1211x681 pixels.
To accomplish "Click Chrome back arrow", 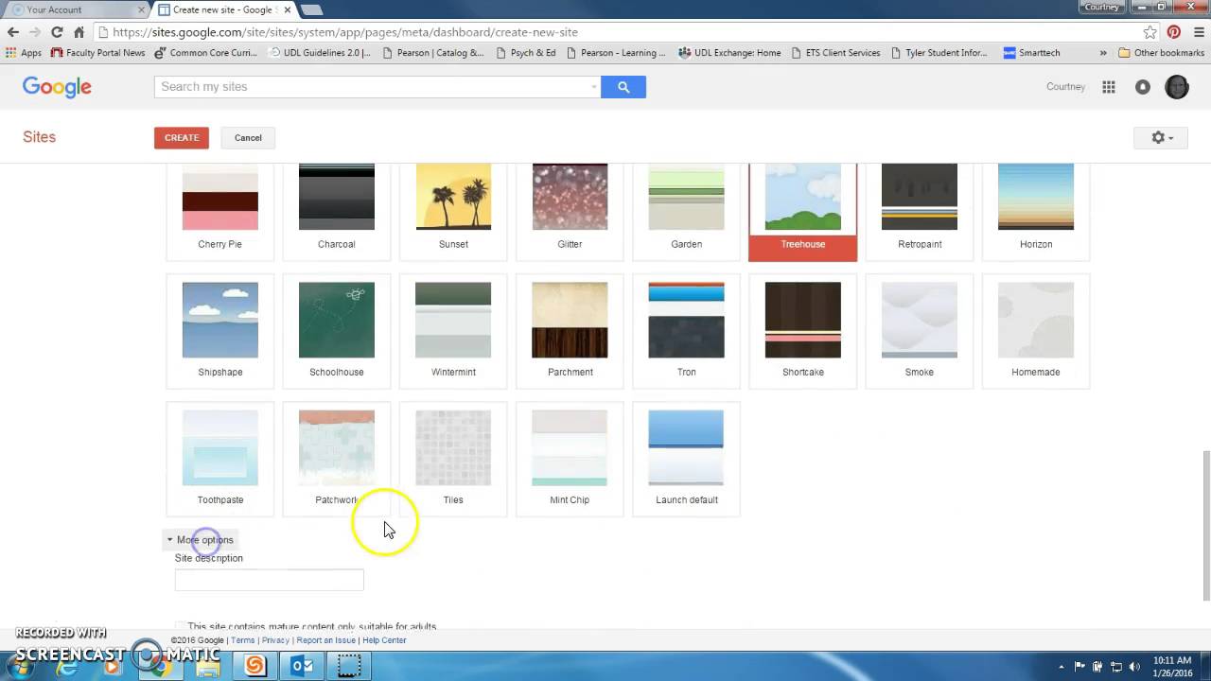I will pos(13,32).
